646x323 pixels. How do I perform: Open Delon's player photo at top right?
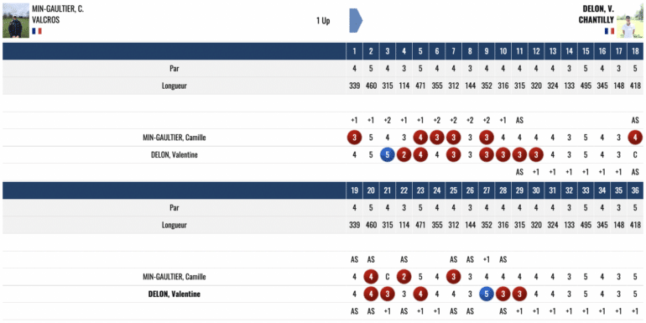tap(630, 21)
